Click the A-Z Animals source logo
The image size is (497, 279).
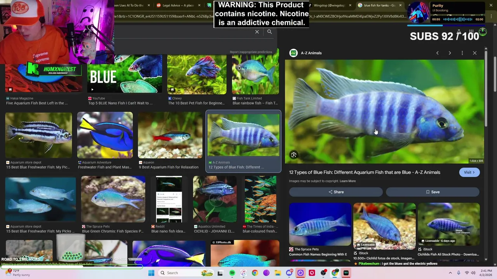pyautogui.click(x=294, y=53)
